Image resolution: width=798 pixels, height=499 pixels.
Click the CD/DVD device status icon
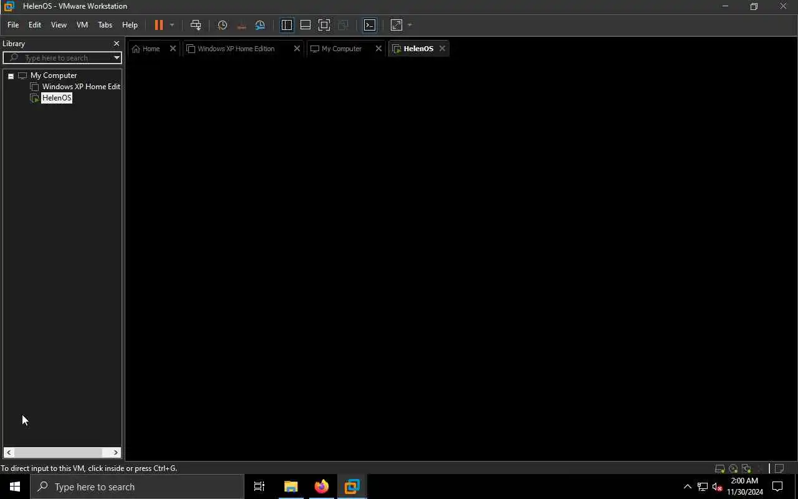click(x=733, y=468)
